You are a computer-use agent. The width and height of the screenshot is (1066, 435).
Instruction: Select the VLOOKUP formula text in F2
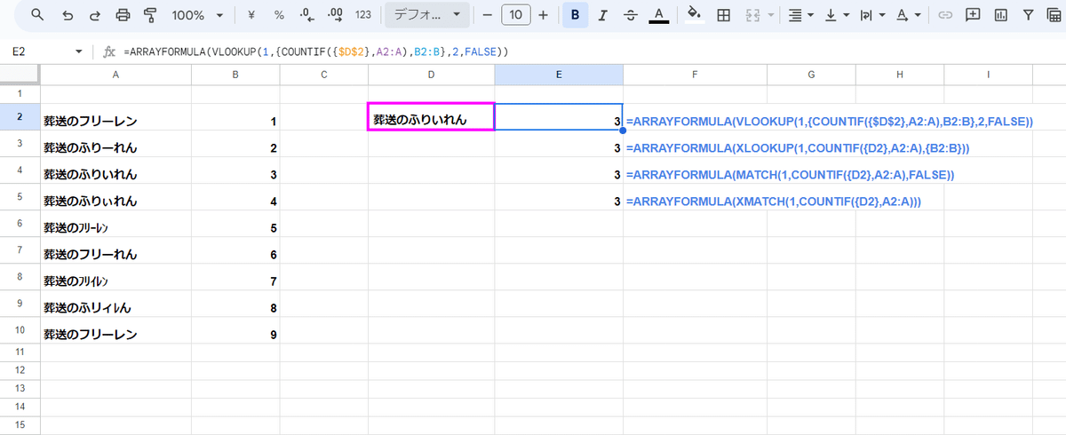830,122
